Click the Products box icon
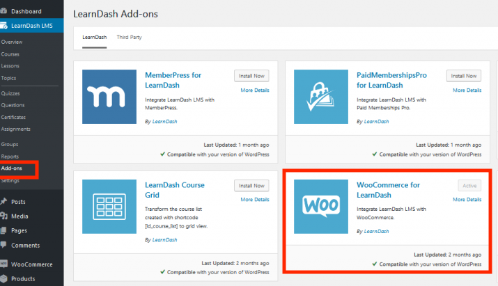498x286 pixels. coord(3,278)
